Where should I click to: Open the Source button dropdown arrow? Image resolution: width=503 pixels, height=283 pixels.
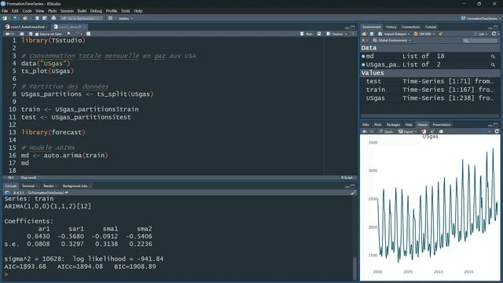346,34
